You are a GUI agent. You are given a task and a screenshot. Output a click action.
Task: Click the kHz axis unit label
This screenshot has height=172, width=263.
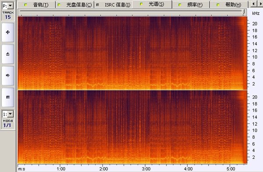click(x=256, y=13)
